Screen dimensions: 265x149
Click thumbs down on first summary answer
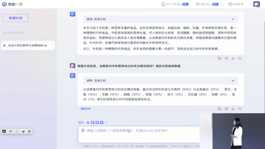point(240,59)
